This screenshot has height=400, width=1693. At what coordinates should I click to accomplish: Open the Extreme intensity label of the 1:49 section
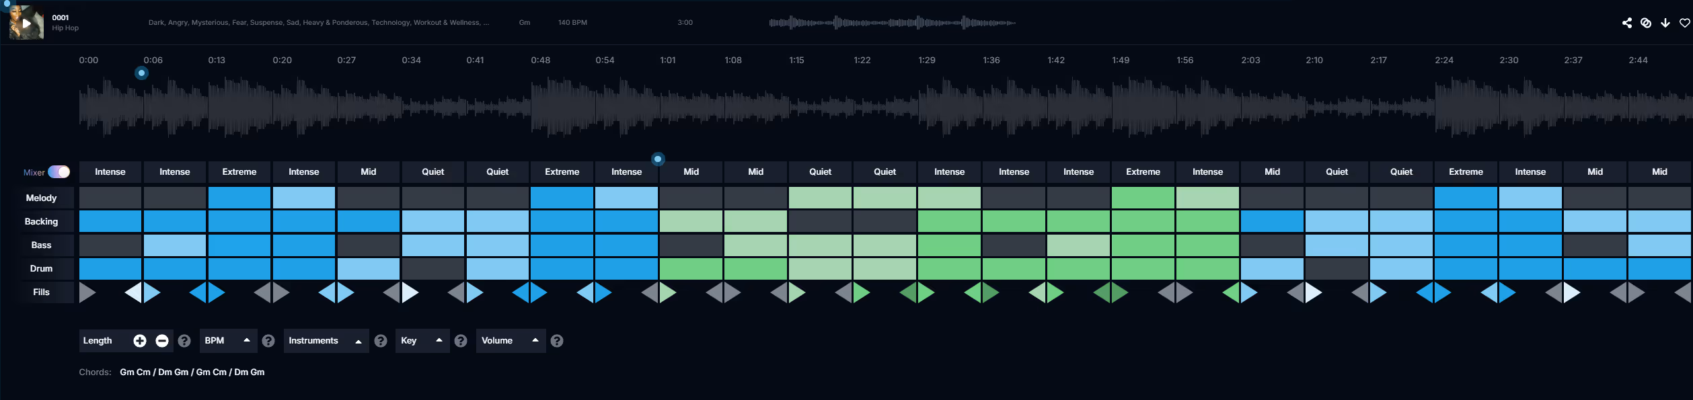pos(1143,172)
